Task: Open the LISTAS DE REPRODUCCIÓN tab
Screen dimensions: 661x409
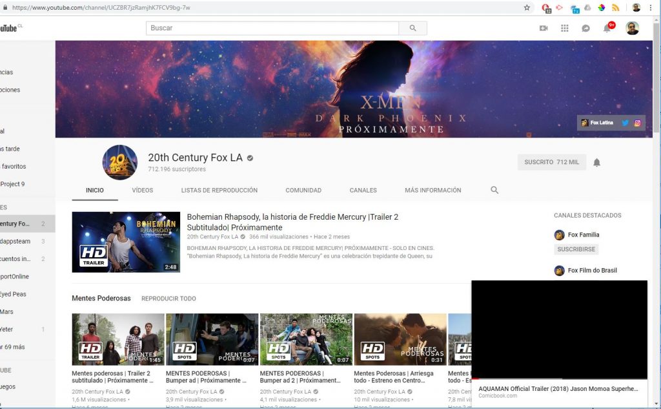Action: point(219,191)
